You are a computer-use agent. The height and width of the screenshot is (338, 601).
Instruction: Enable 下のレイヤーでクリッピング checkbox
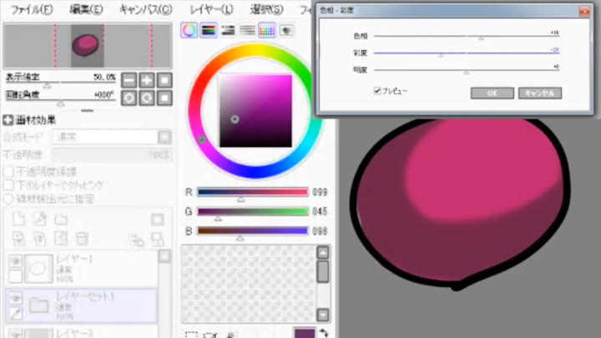(x=8, y=185)
